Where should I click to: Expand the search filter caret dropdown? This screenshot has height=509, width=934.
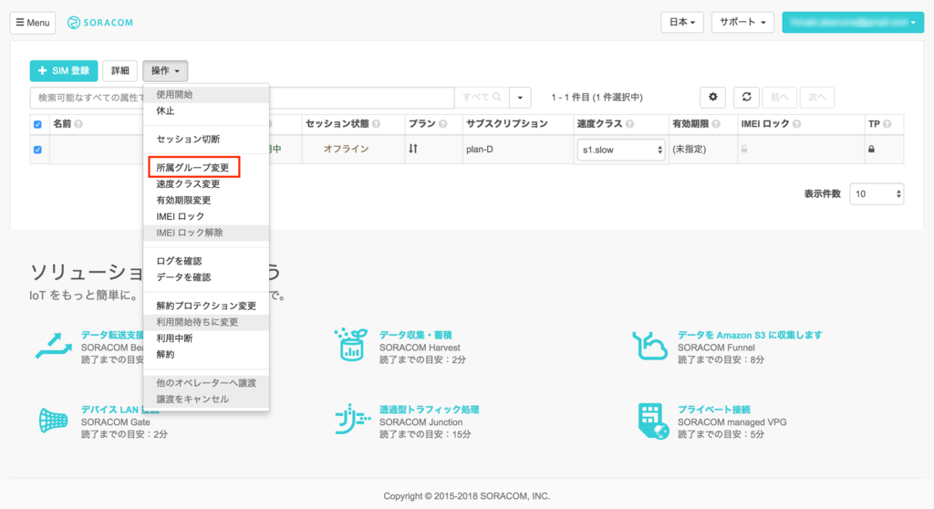(520, 98)
